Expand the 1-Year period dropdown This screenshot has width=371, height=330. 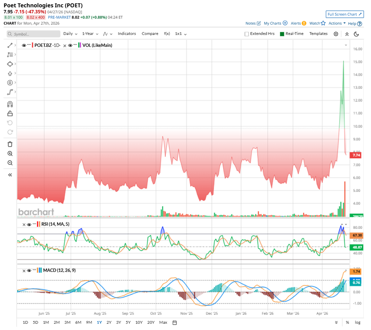tap(90, 34)
